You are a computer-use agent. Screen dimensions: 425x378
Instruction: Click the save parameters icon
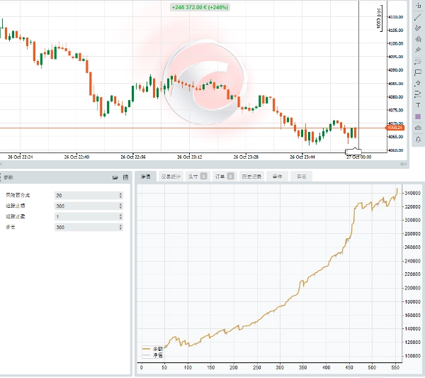tap(125, 177)
